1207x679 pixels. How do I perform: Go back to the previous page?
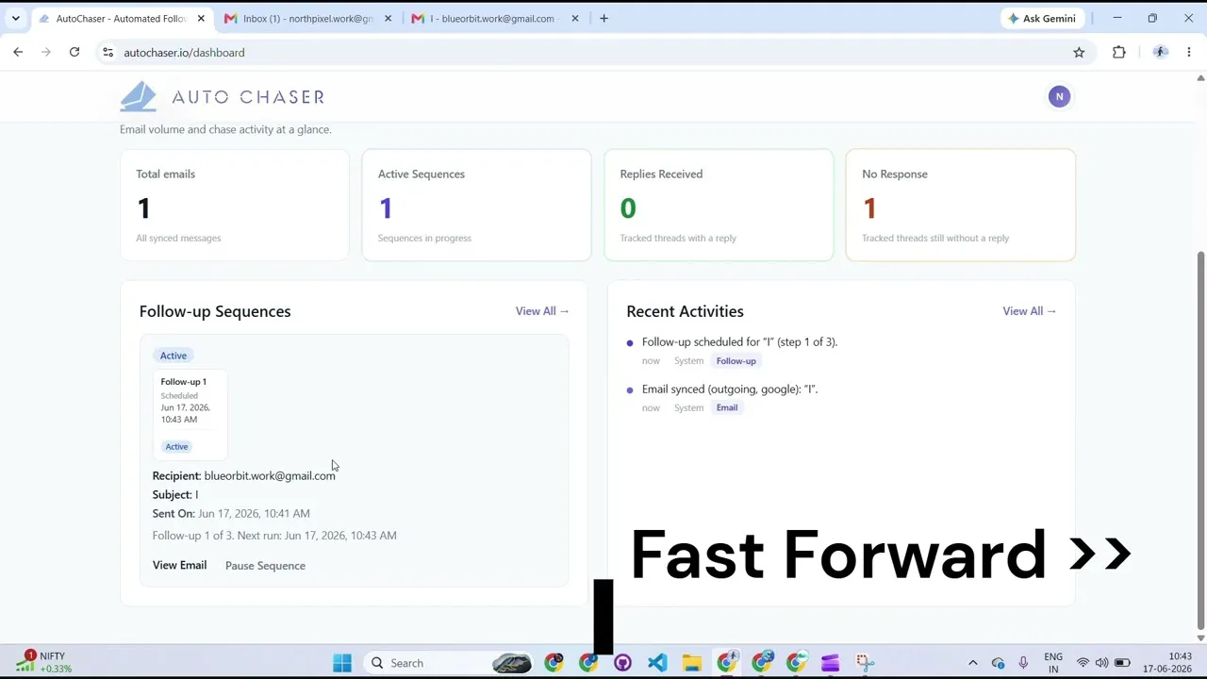click(x=18, y=53)
